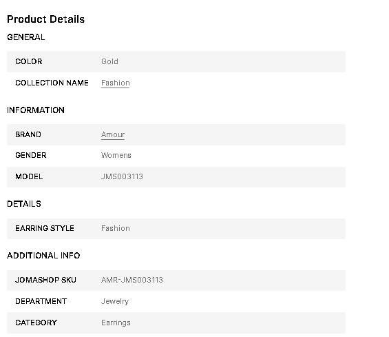Screen dimensions: 389x337
Task: Select the Fashion earring style value
Action: [x=116, y=228]
